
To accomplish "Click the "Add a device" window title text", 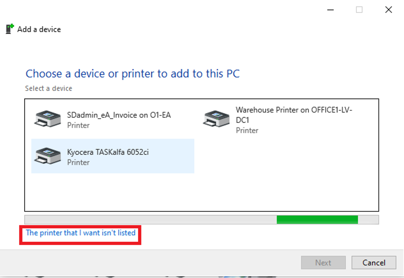I will (x=39, y=29).
